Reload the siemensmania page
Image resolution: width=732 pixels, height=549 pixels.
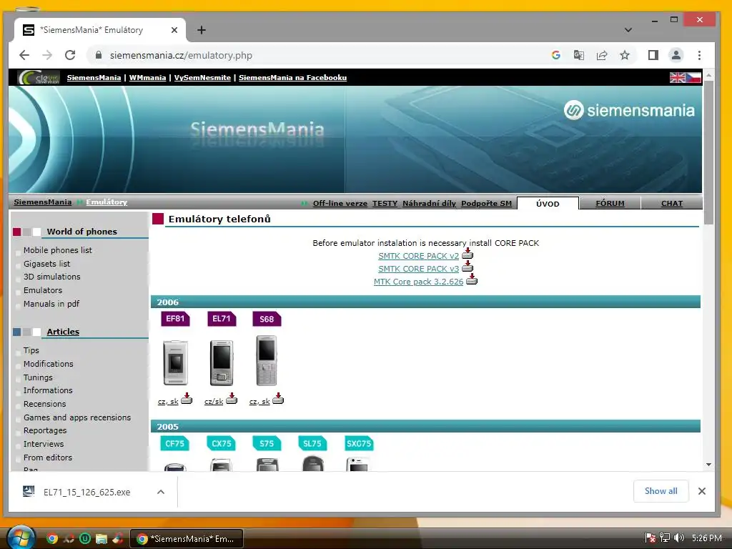point(70,55)
